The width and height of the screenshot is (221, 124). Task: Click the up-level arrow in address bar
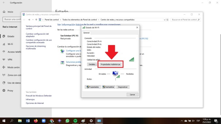(x=36, y=20)
